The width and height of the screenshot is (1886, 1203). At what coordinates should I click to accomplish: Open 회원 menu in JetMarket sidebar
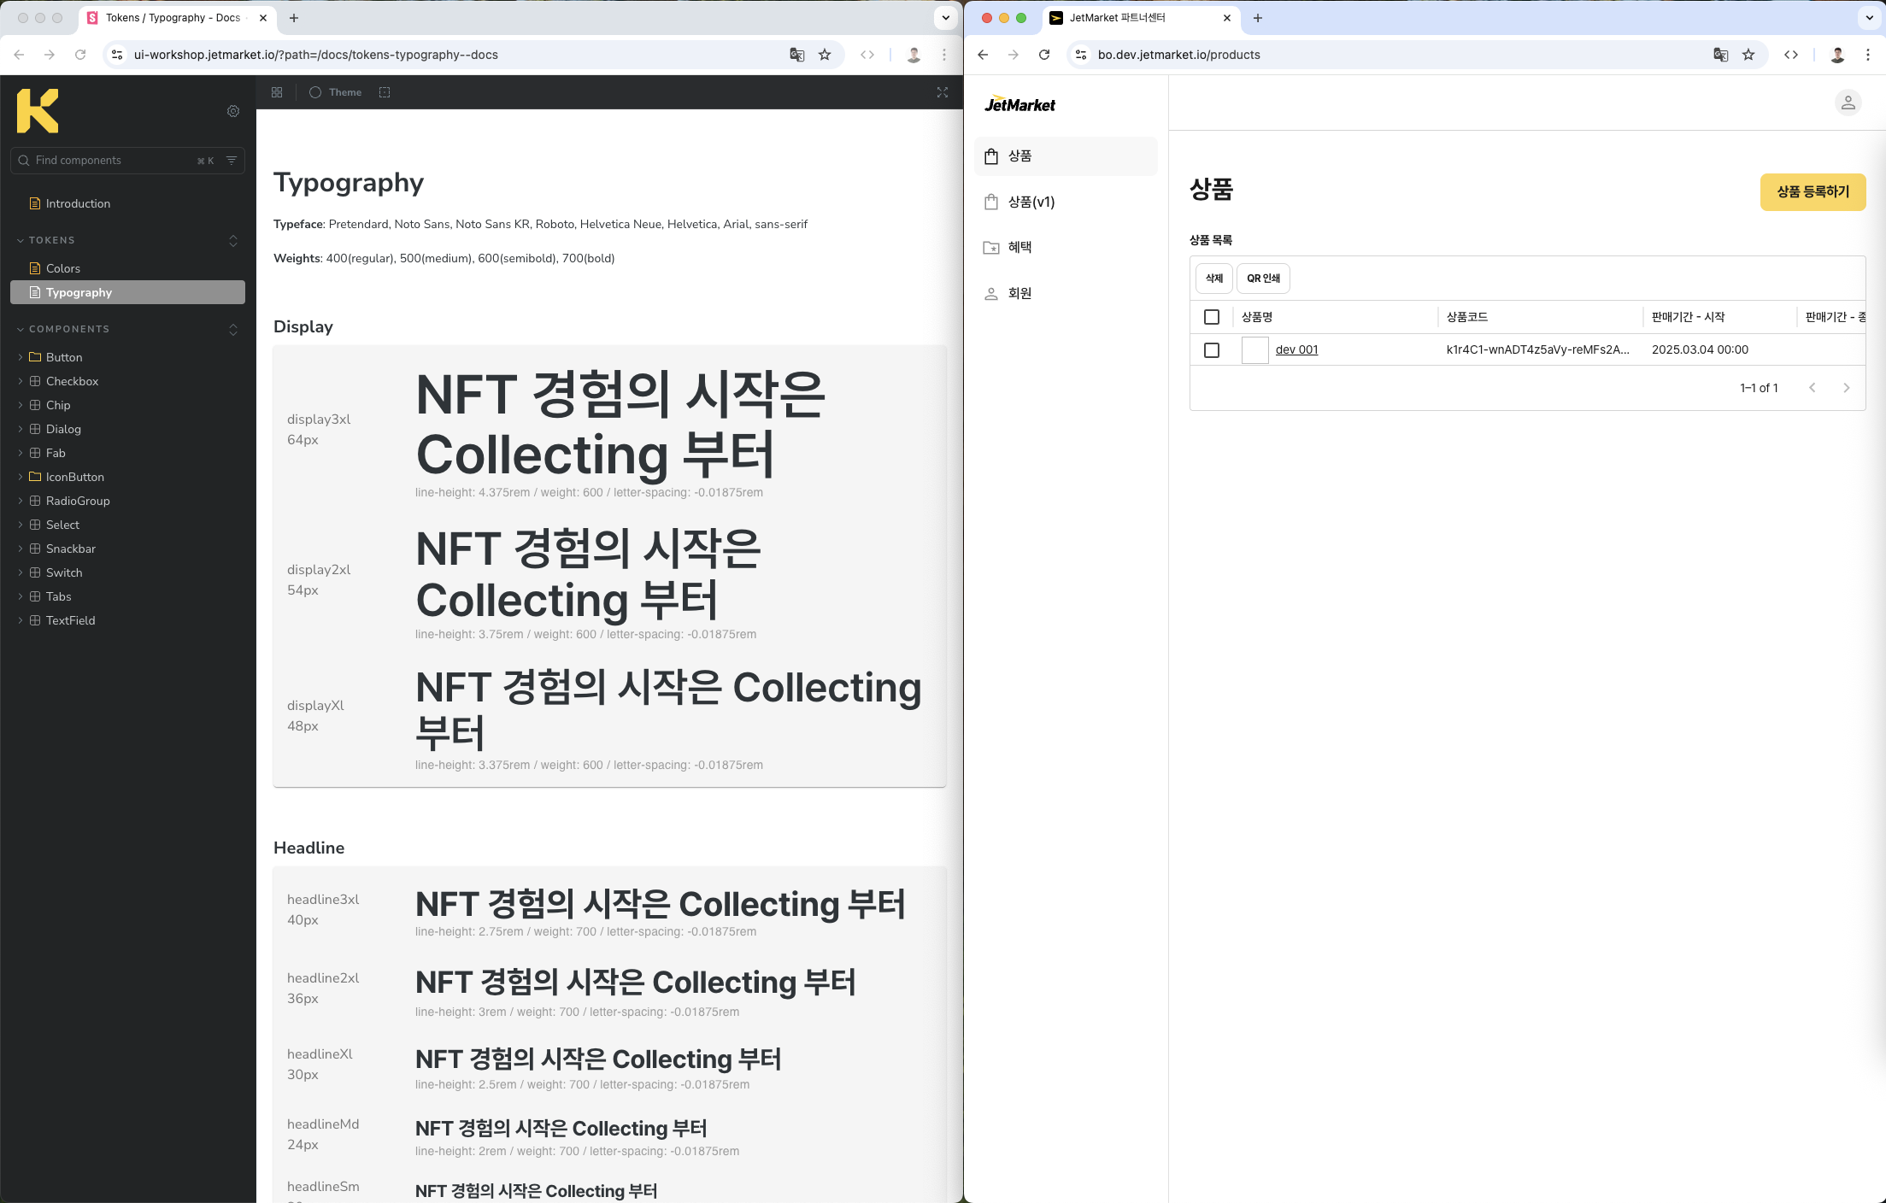coord(1066,293)
